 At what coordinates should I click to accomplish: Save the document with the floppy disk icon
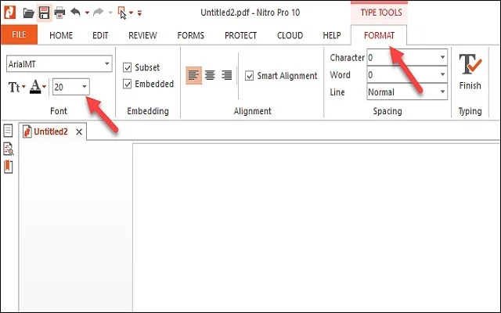(44, 13)
